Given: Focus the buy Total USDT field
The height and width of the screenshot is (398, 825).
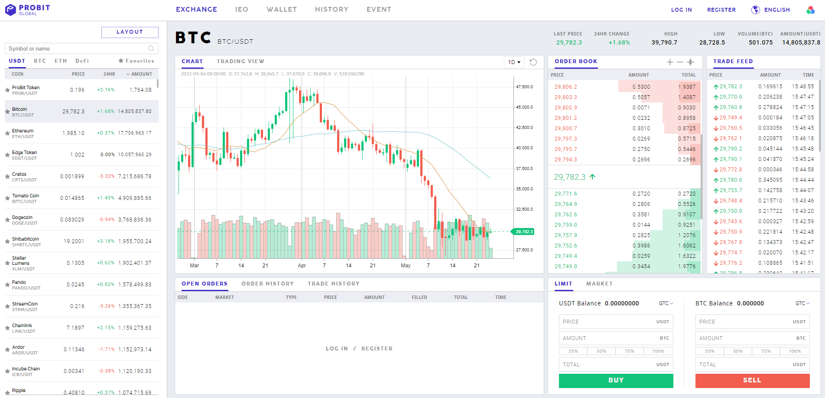Looking at the screenshot, I should (x=616, y=365).
